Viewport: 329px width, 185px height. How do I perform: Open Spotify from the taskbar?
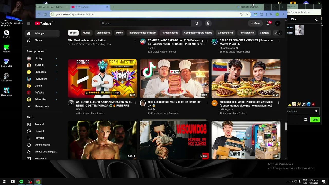coord(21,182)
